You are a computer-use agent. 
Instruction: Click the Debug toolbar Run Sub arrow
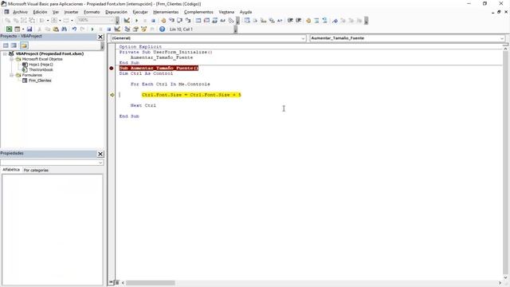tap(136, 21)
